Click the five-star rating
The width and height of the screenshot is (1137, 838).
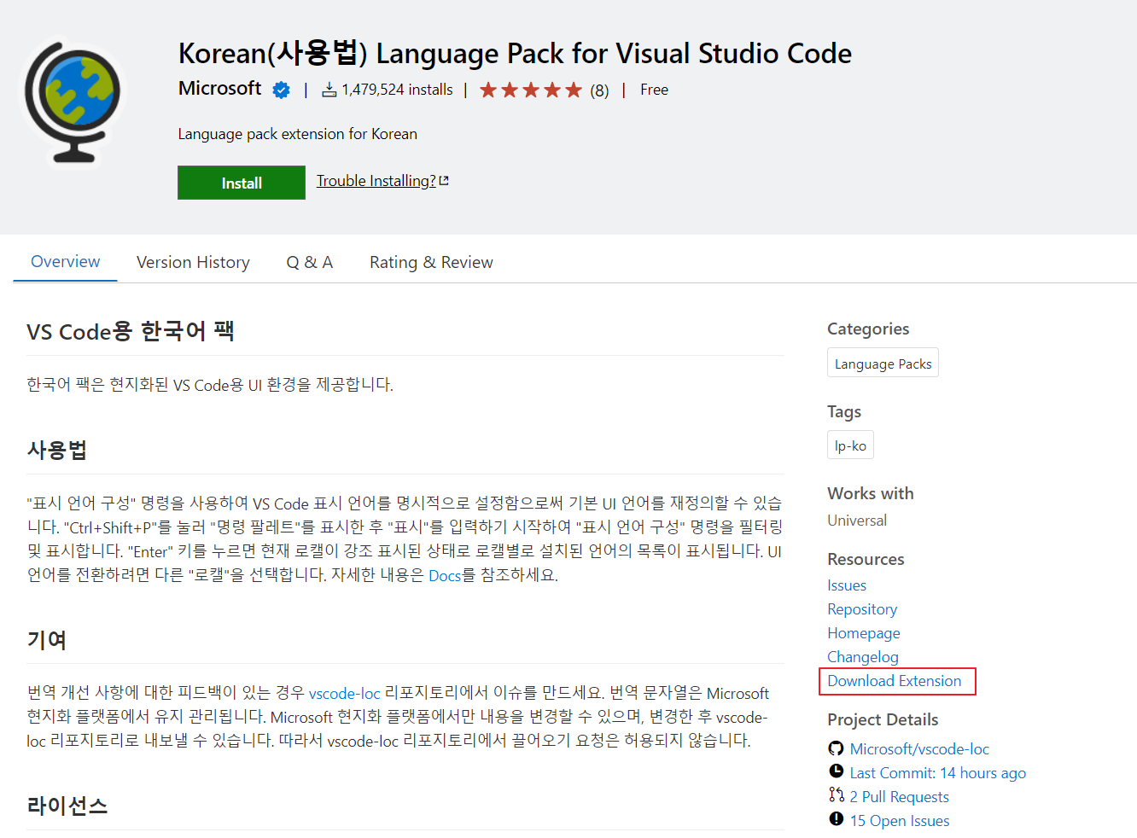pos(530,90)
